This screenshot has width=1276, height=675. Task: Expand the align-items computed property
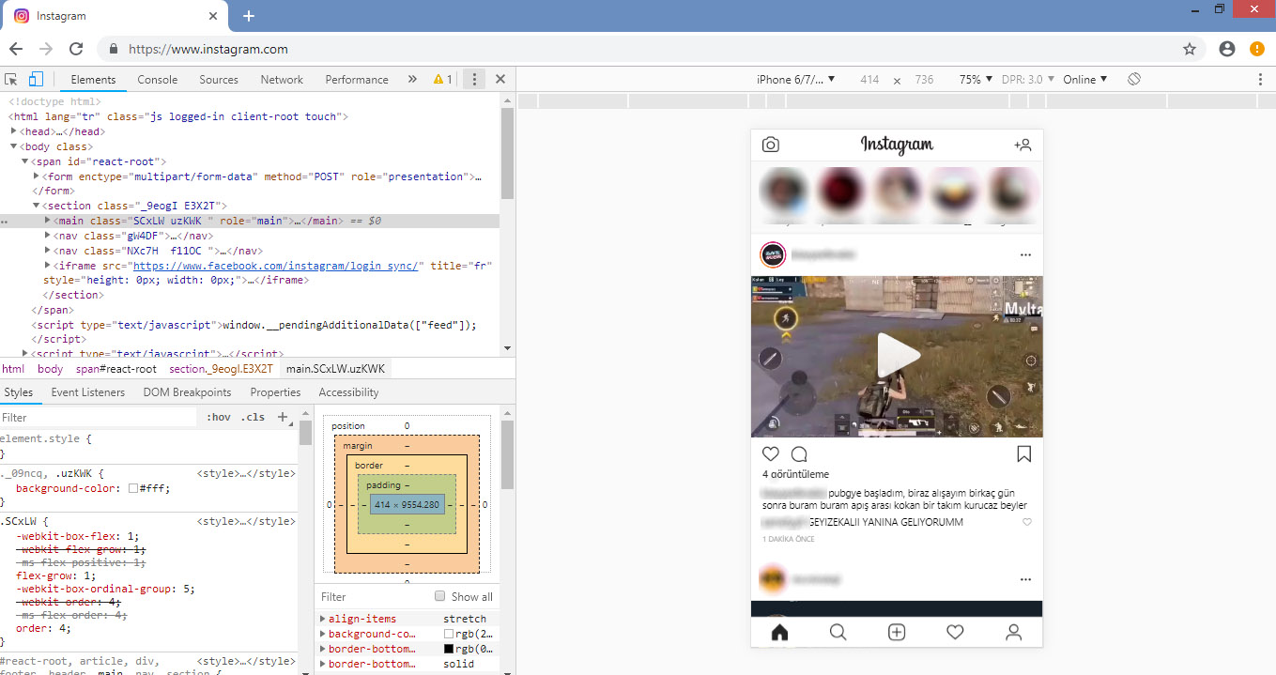[x=323, y=619]
